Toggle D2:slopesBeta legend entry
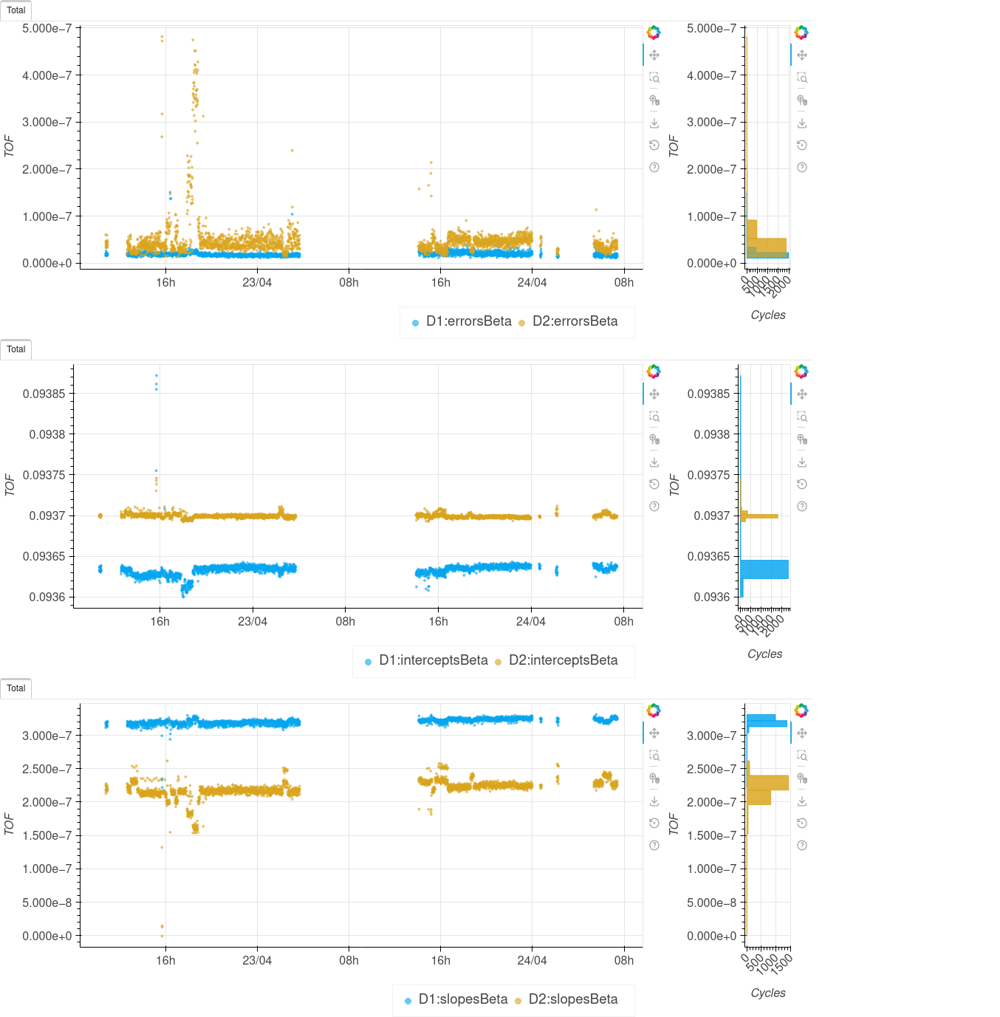 (572, 1000)
